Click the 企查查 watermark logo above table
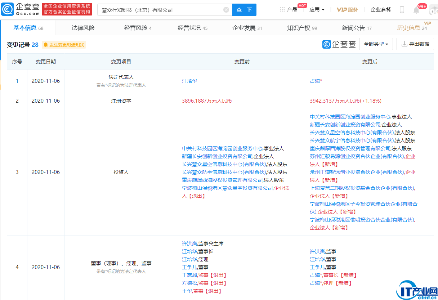 (339, 44)
